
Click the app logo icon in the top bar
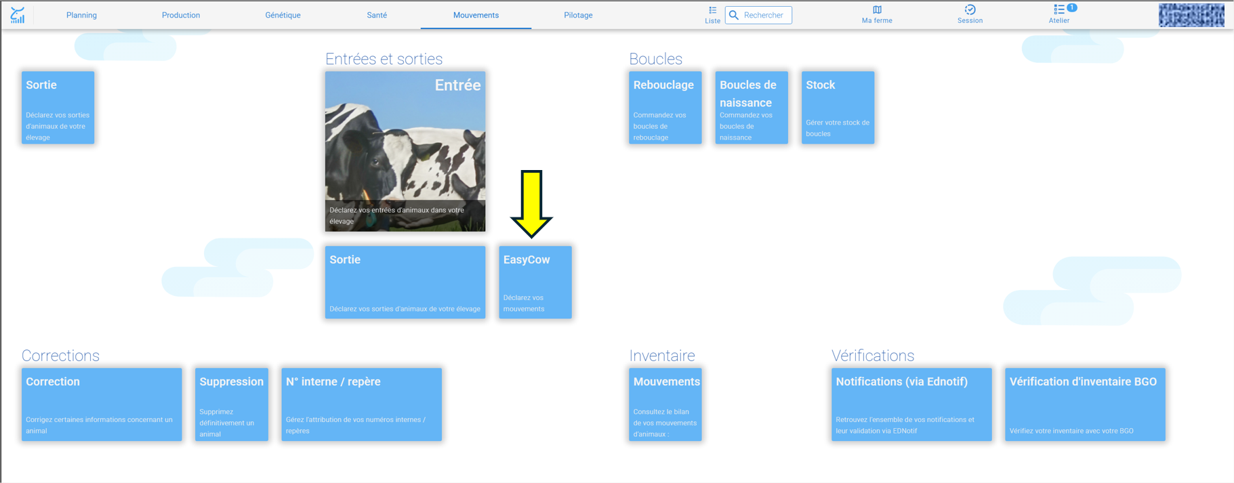(18, 15)
